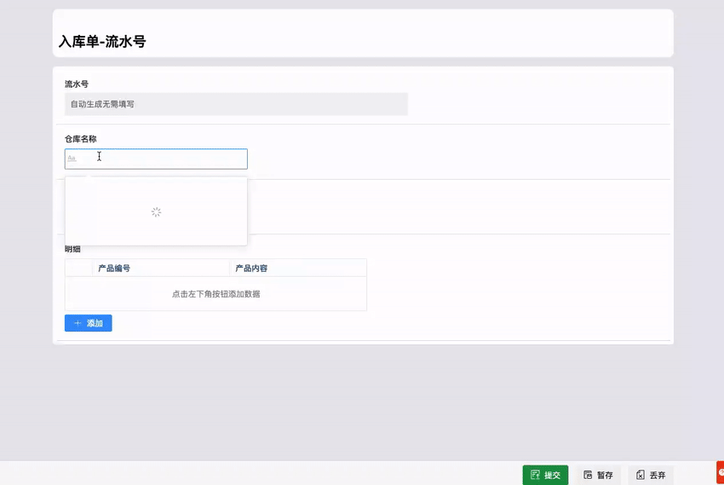Click the red widget at bottom-right edge

(x=721, y=472)
